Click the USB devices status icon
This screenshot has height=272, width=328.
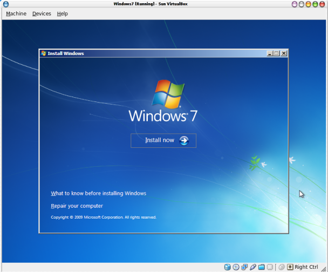click(253, 267)
